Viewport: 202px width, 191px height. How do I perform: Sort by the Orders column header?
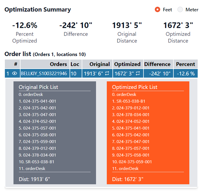(x=58, y=64)
